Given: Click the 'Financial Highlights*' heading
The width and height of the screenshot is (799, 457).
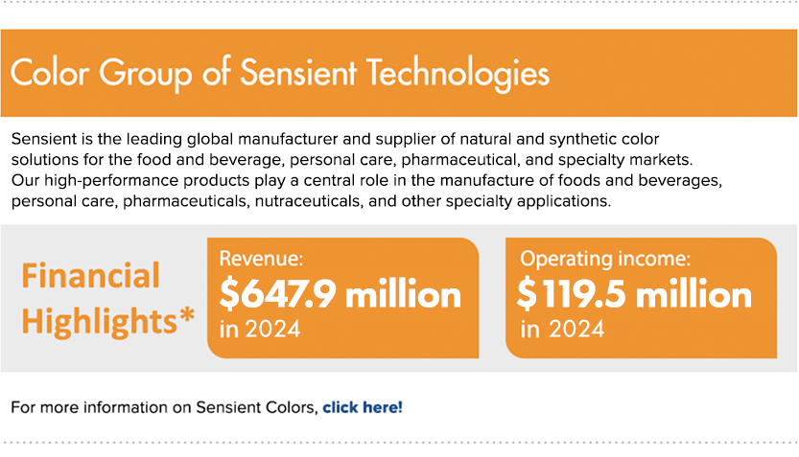Looking at the screenshot, I should (108, 298).
